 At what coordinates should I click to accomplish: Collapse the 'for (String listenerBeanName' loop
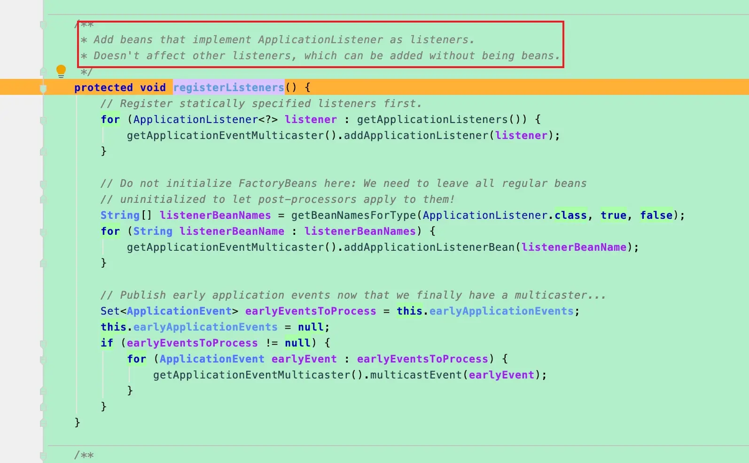click(x=43, y=232)
